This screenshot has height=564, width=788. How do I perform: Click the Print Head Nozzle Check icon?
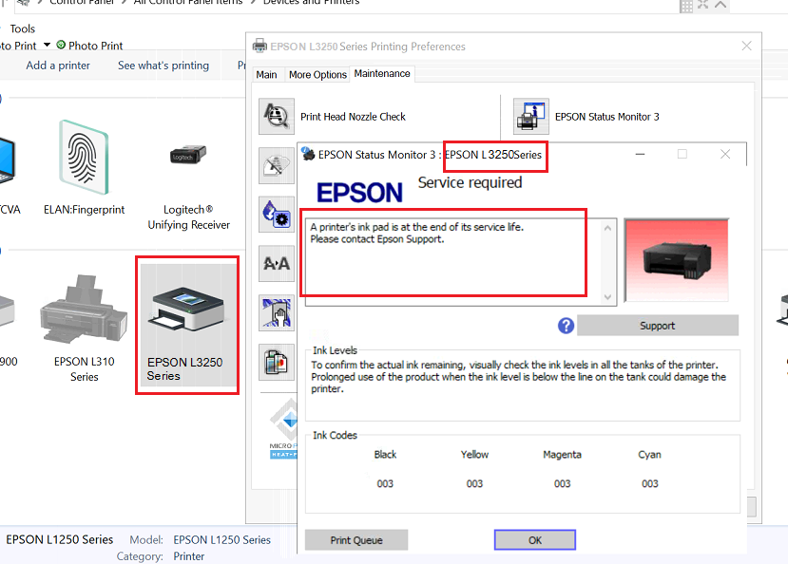(277, 117)
